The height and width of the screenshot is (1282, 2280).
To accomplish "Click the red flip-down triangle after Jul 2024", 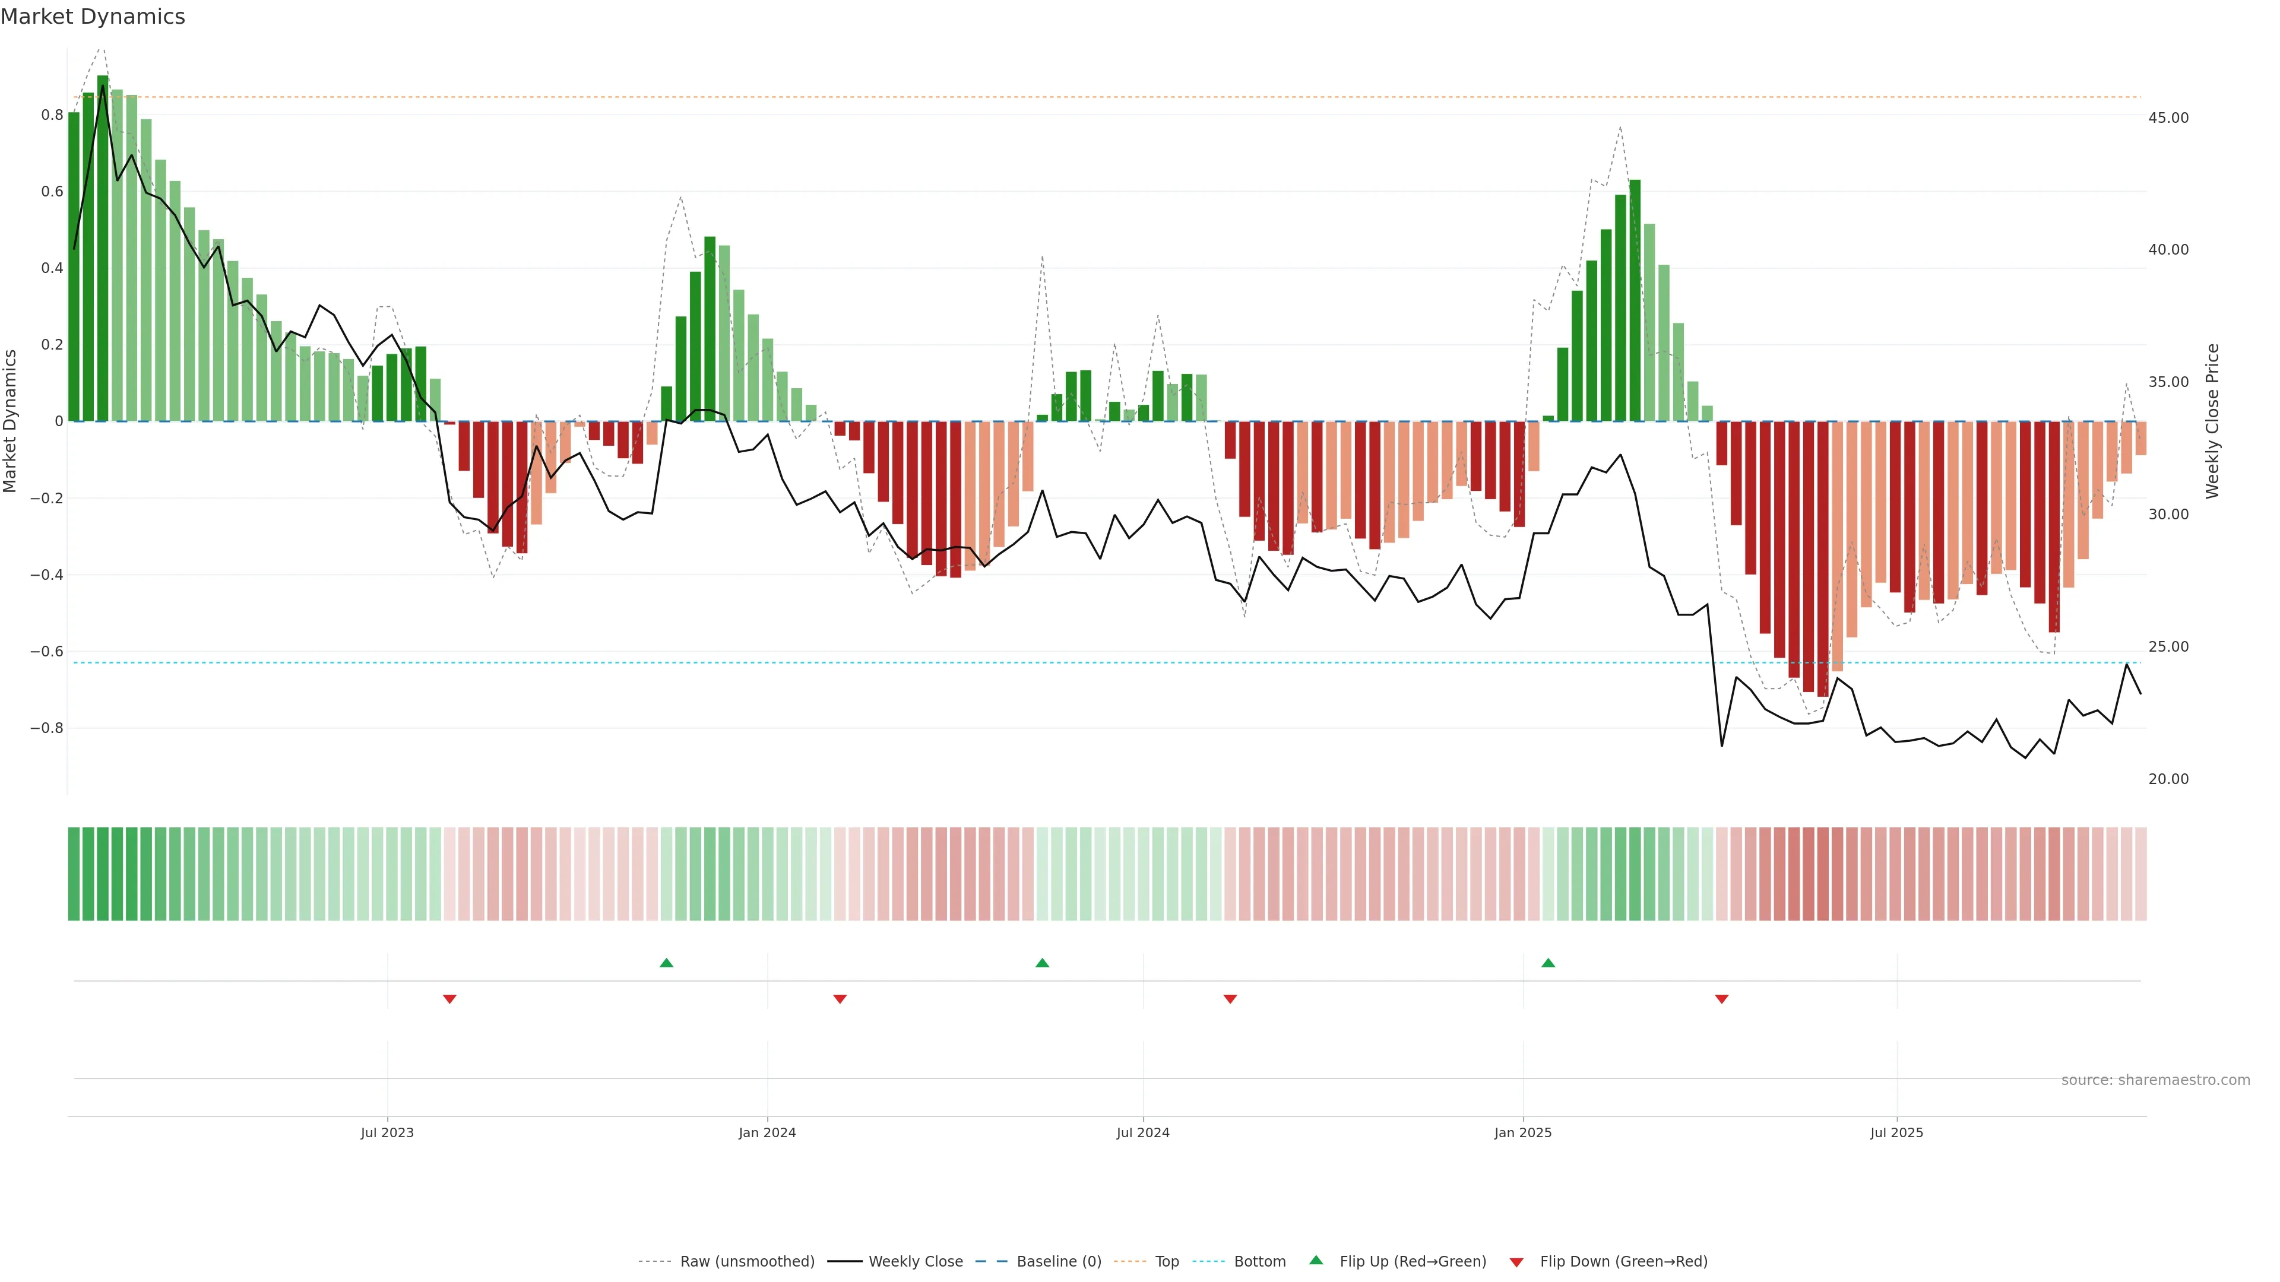I will 1230,999.
